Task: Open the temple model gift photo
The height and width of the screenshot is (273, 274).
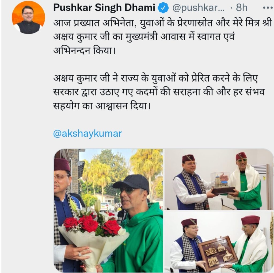Action: point(218,179)
